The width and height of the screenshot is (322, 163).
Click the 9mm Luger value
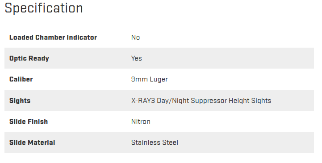point(150,79)
